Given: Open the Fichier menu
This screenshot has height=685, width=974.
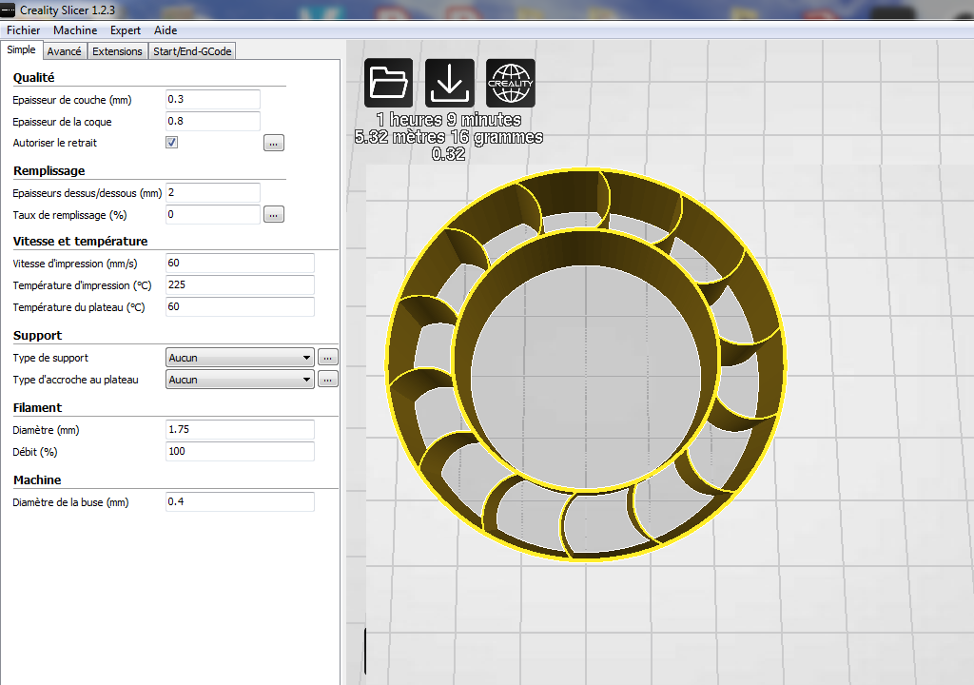Looking at the screenshot, I should (x=23, y=29).
